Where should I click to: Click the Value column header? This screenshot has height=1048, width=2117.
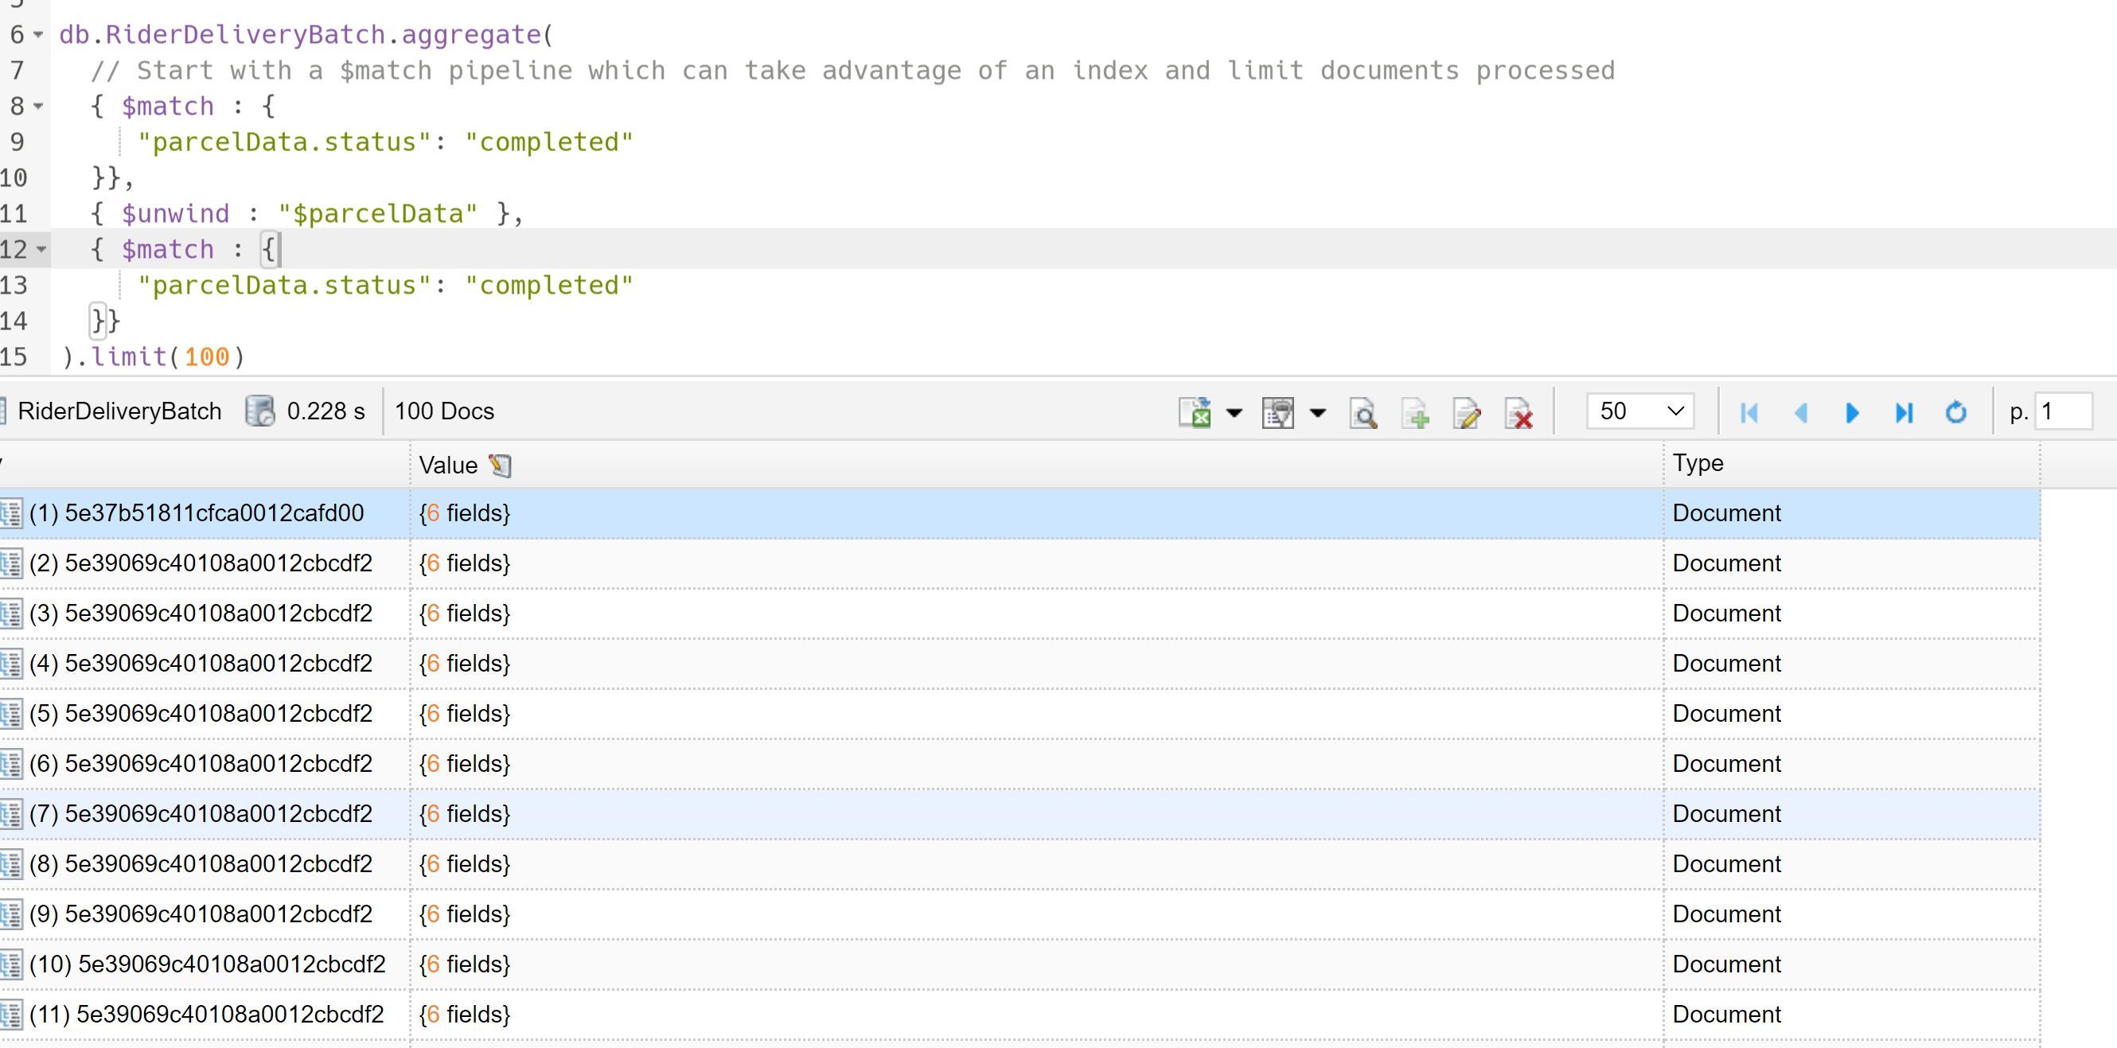[x=448, y=466]
